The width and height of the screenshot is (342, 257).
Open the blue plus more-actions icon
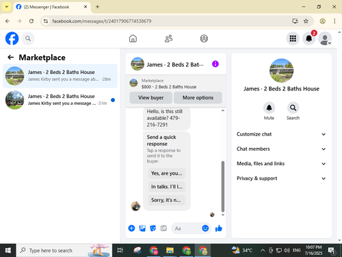click(131, 228)
